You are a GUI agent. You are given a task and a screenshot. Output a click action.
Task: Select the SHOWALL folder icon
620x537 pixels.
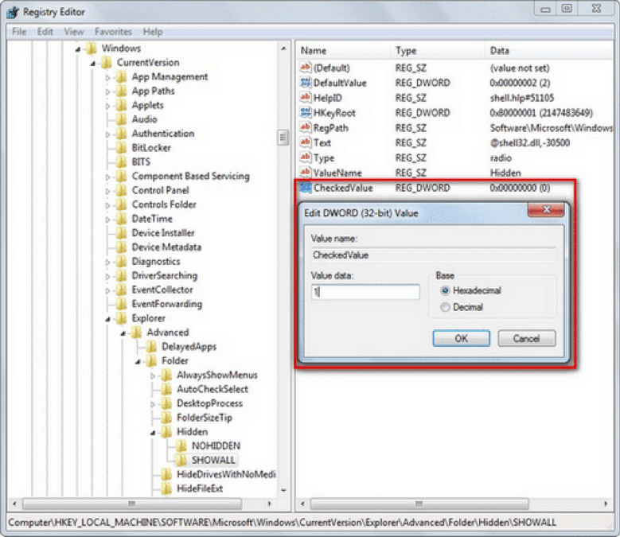(x=181, y=460)
